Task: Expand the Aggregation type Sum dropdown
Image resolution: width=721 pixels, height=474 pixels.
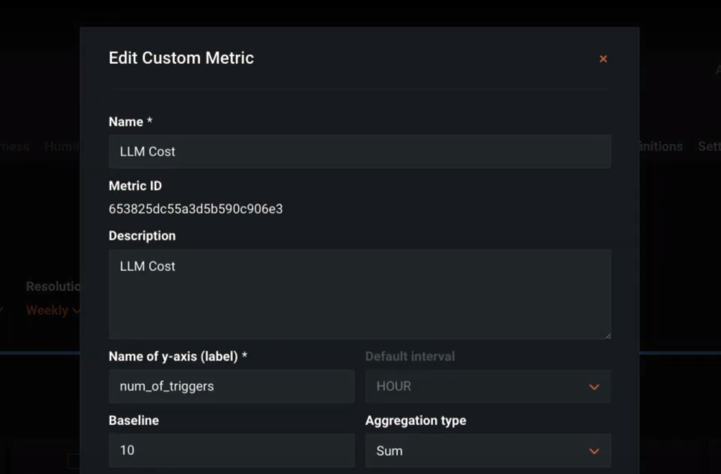Action: 487,451
